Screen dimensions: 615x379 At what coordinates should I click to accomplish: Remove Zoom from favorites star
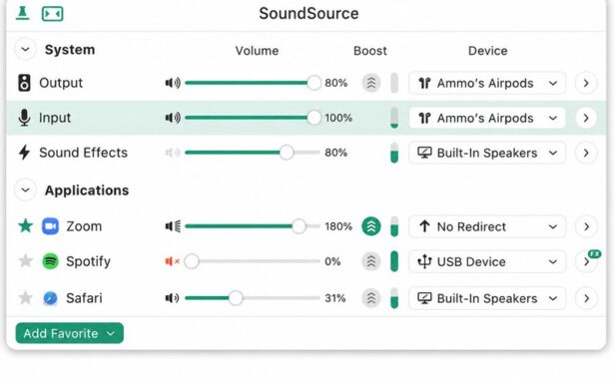tap(26, 225)
